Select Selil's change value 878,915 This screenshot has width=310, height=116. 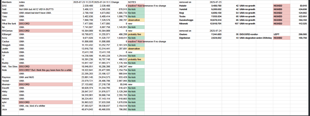(x=119, y=9)
